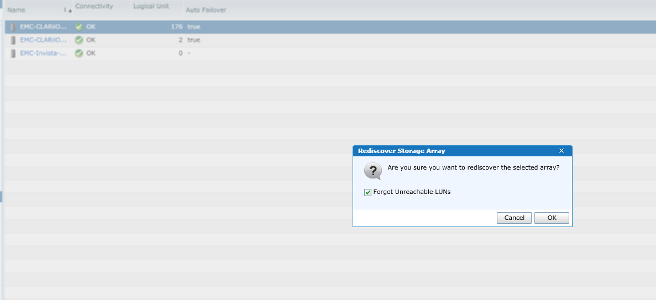Click the storage array icon in the 176-LUN row
The height and width of the screenshot is (300, 656).
pos(13,27)
